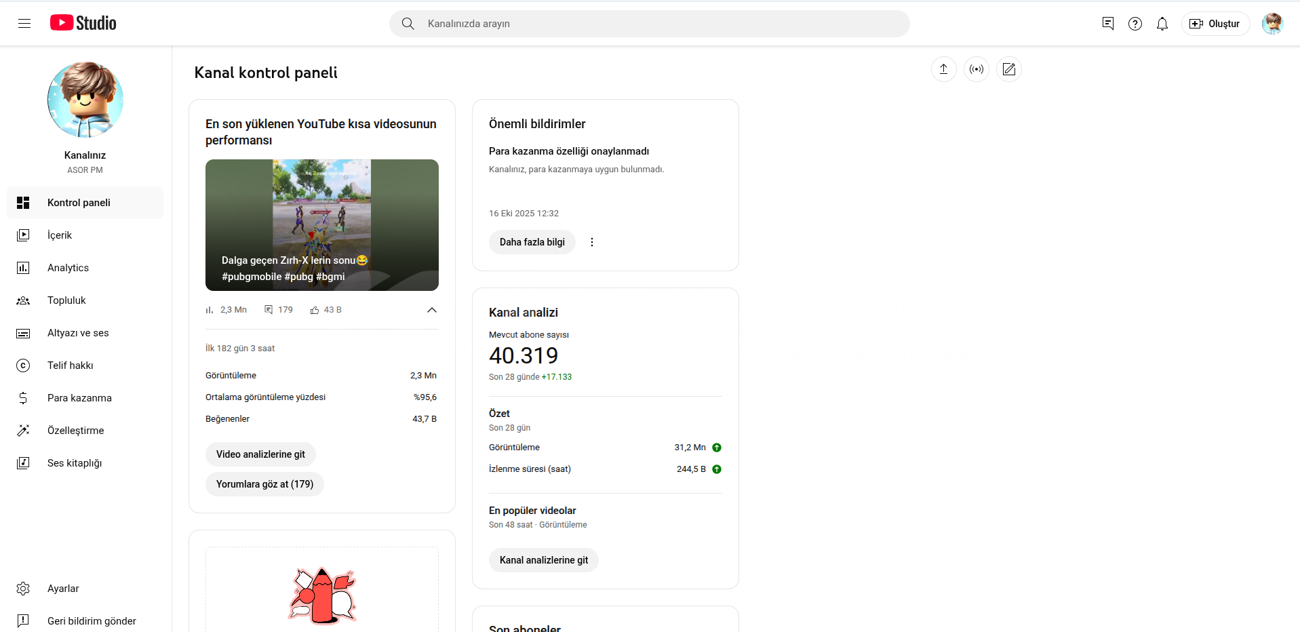This screenshot has width=1300, height=632.
Task: Click the create post pencil icon
Action: pyautogui.click(x=1008, y=69)
